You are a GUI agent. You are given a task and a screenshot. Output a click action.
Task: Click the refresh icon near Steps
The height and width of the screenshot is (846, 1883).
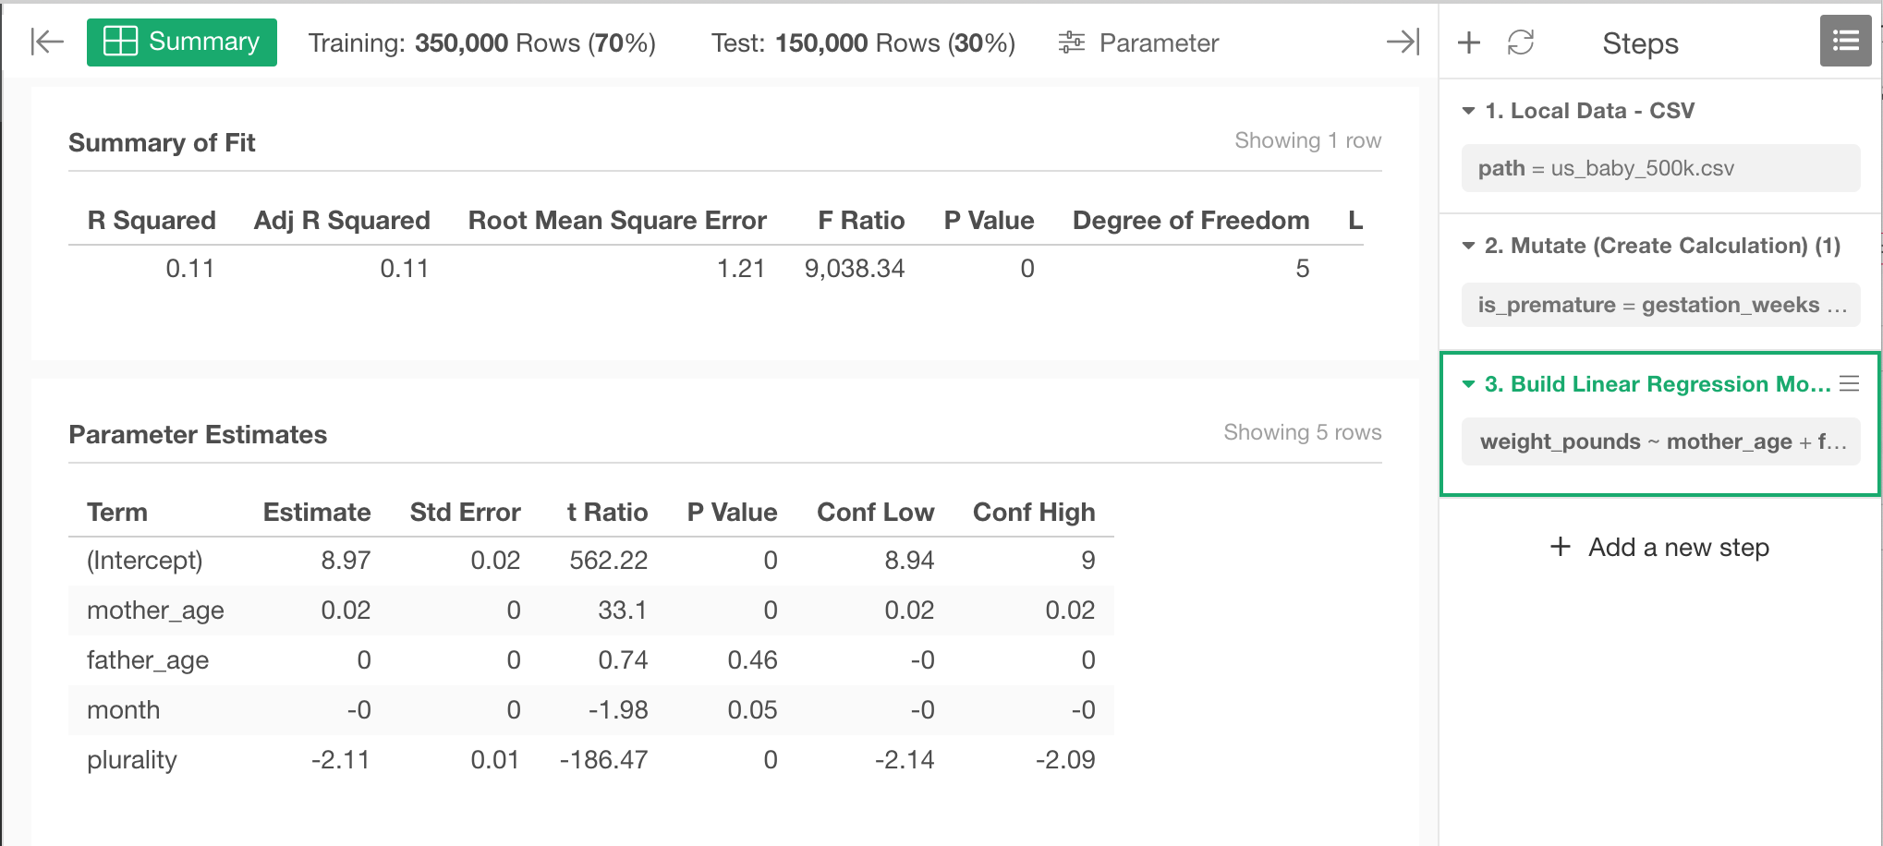1521,42
